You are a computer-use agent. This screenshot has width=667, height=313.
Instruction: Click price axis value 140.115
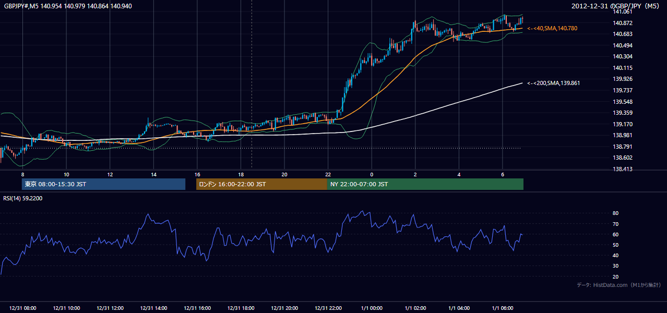pyautogui.click(x=622, y=68)
